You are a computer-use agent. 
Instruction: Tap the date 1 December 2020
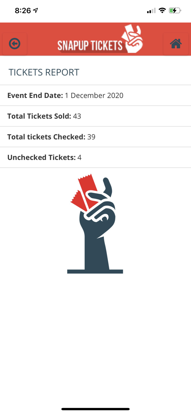[94, 95]
